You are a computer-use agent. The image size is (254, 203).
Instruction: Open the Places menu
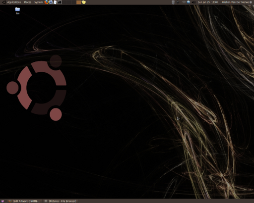coord(28,2)
